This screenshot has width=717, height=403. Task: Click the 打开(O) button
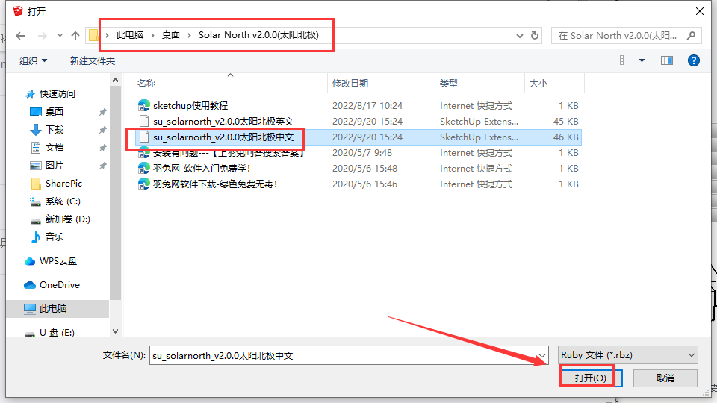pos(590,378)
